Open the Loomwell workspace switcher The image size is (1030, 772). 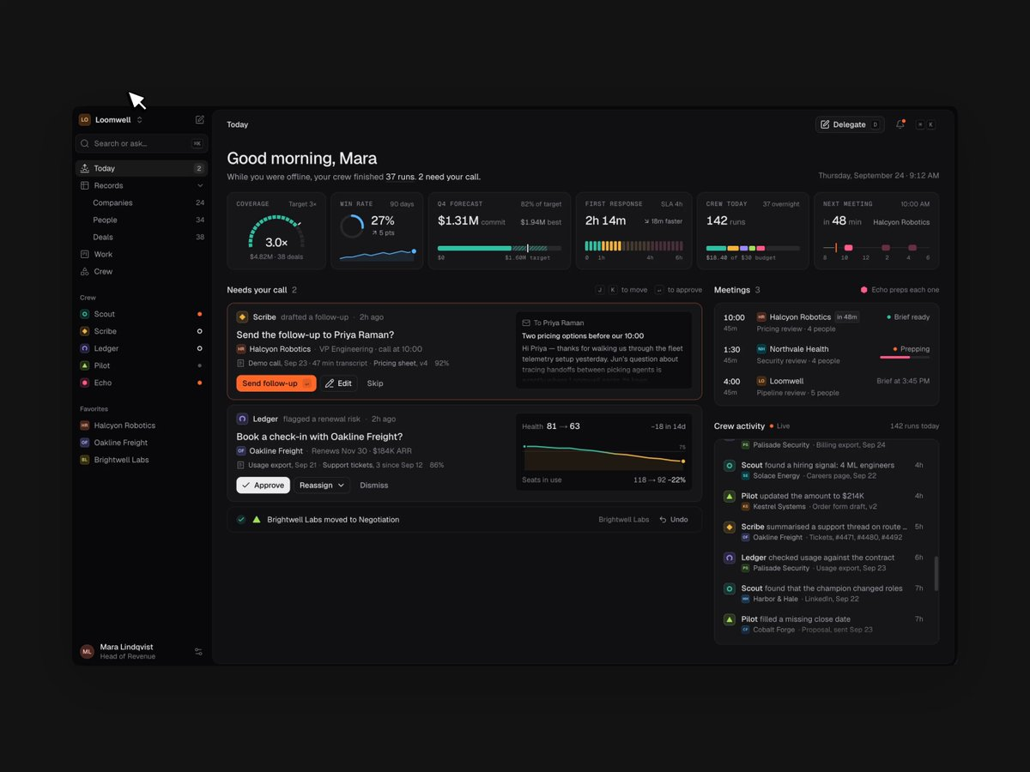112,120
